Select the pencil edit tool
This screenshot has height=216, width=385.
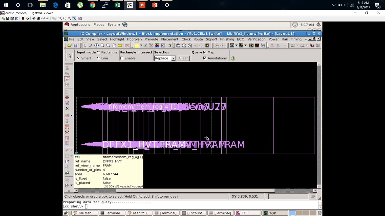coord(91,45)
